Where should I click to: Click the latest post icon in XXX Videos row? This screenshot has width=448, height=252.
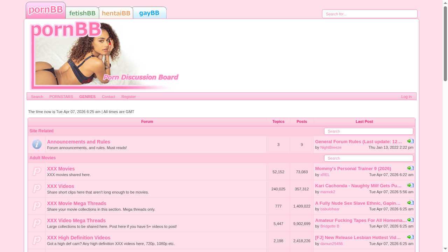(x=411, y=185)
